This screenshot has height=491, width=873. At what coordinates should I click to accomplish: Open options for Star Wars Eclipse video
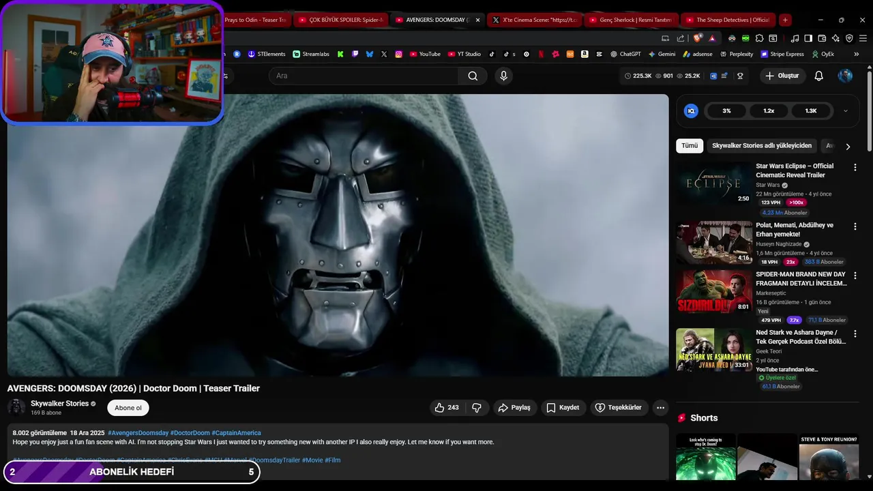(x=855, y=167)
